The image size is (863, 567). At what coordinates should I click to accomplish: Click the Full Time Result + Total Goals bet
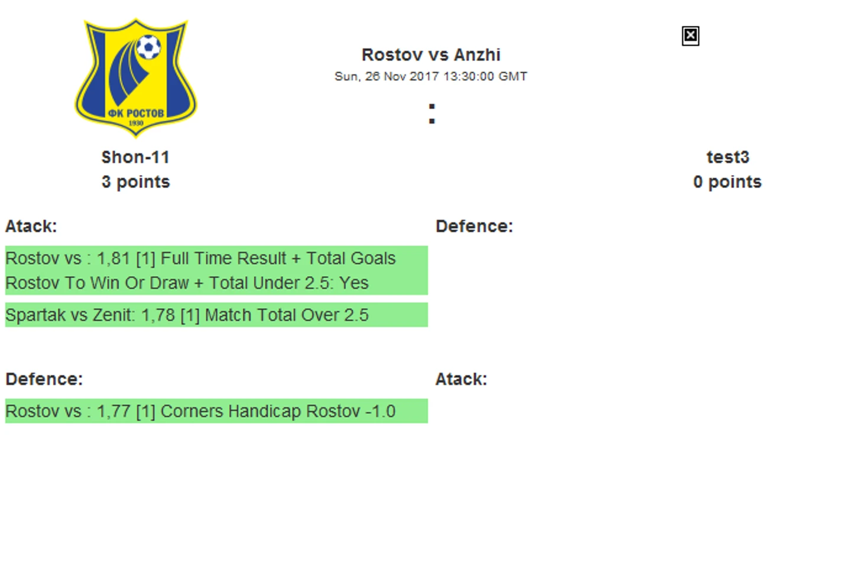[216, 270]
